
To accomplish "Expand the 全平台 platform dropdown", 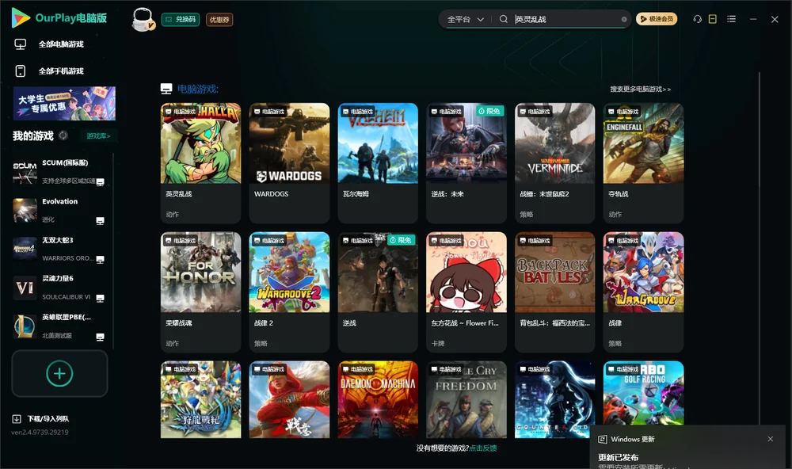I will [x=466, y=19].
